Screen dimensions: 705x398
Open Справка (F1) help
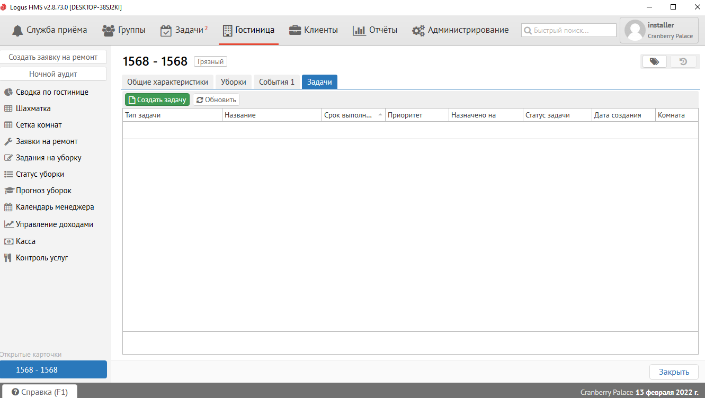[40, 392]
